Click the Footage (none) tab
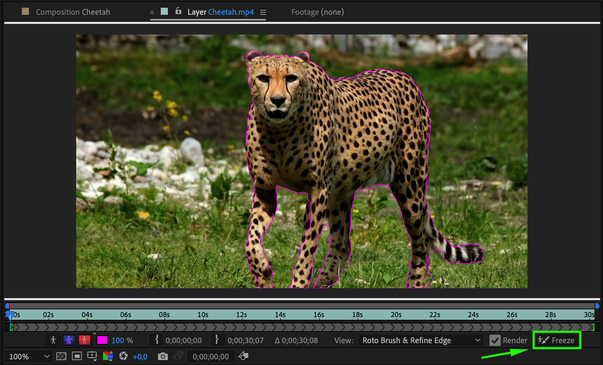603x365 pixels. click(317, 12)
